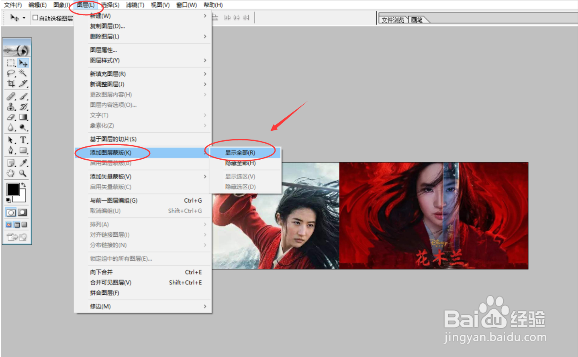Select the Dodge tool

tap(23, 128)
